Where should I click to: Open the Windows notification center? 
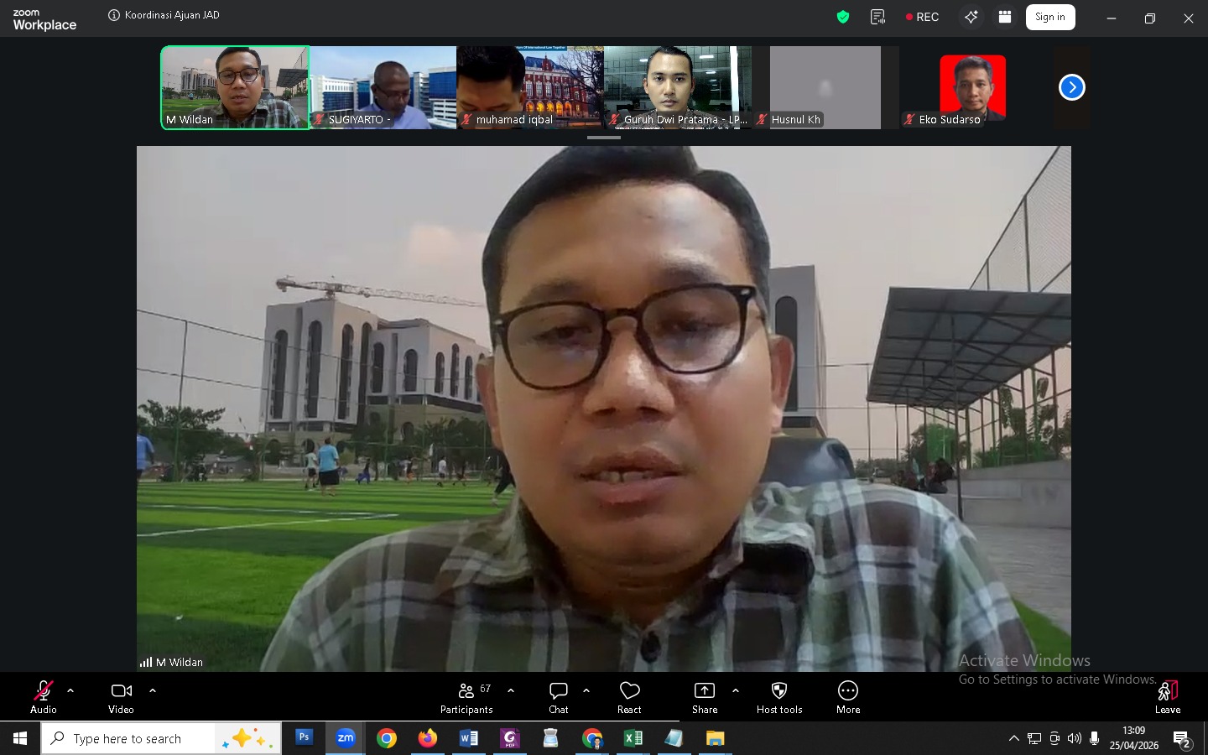(x=1183, y=739)
